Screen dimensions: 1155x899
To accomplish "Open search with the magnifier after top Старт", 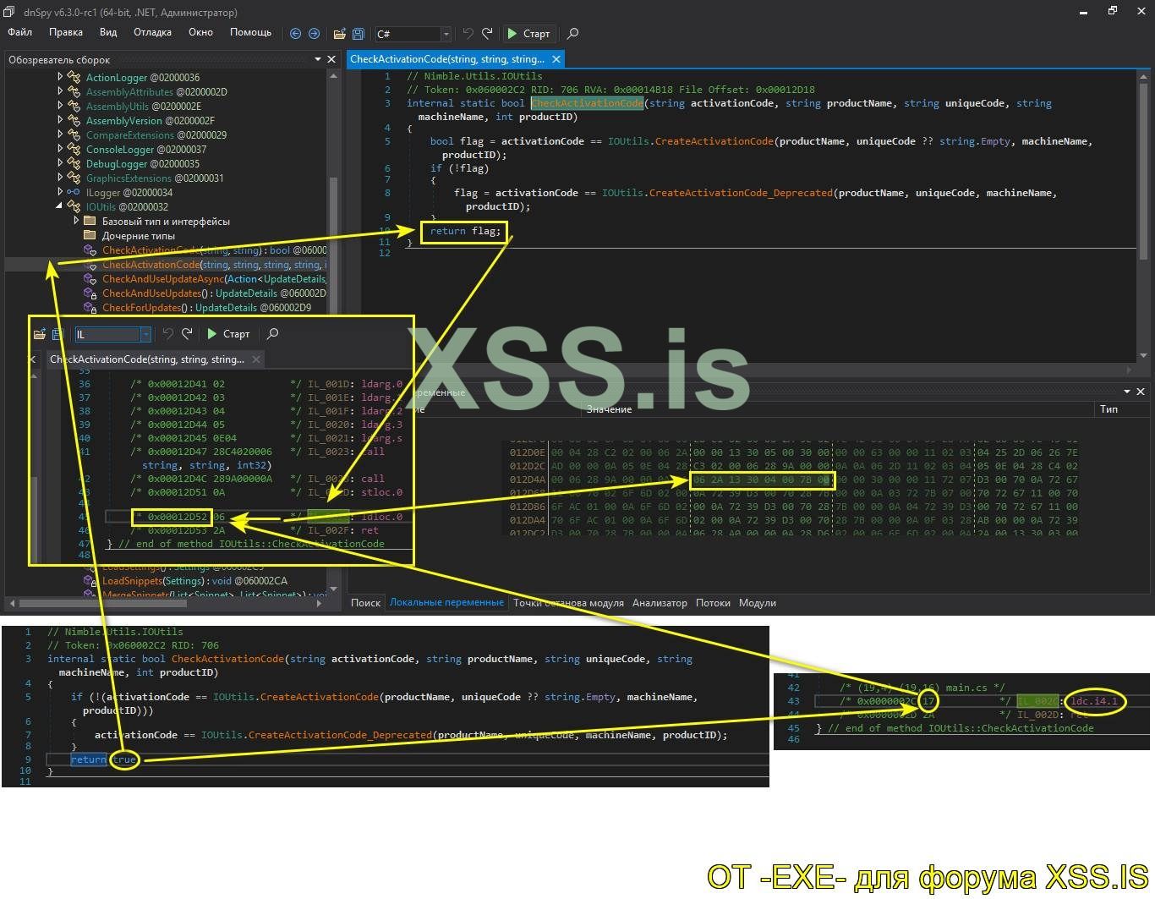I will pos(572,34).
